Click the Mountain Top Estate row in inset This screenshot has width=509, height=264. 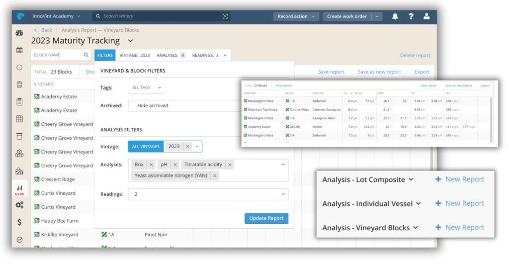coord(366,110)
